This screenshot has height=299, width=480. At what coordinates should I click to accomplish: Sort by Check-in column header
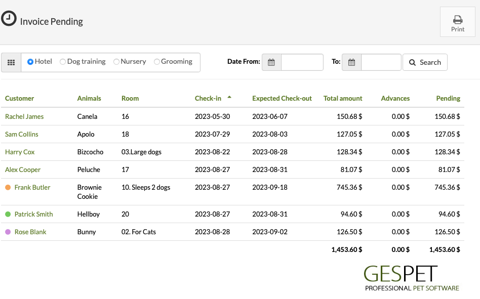[x=208, y=99]
